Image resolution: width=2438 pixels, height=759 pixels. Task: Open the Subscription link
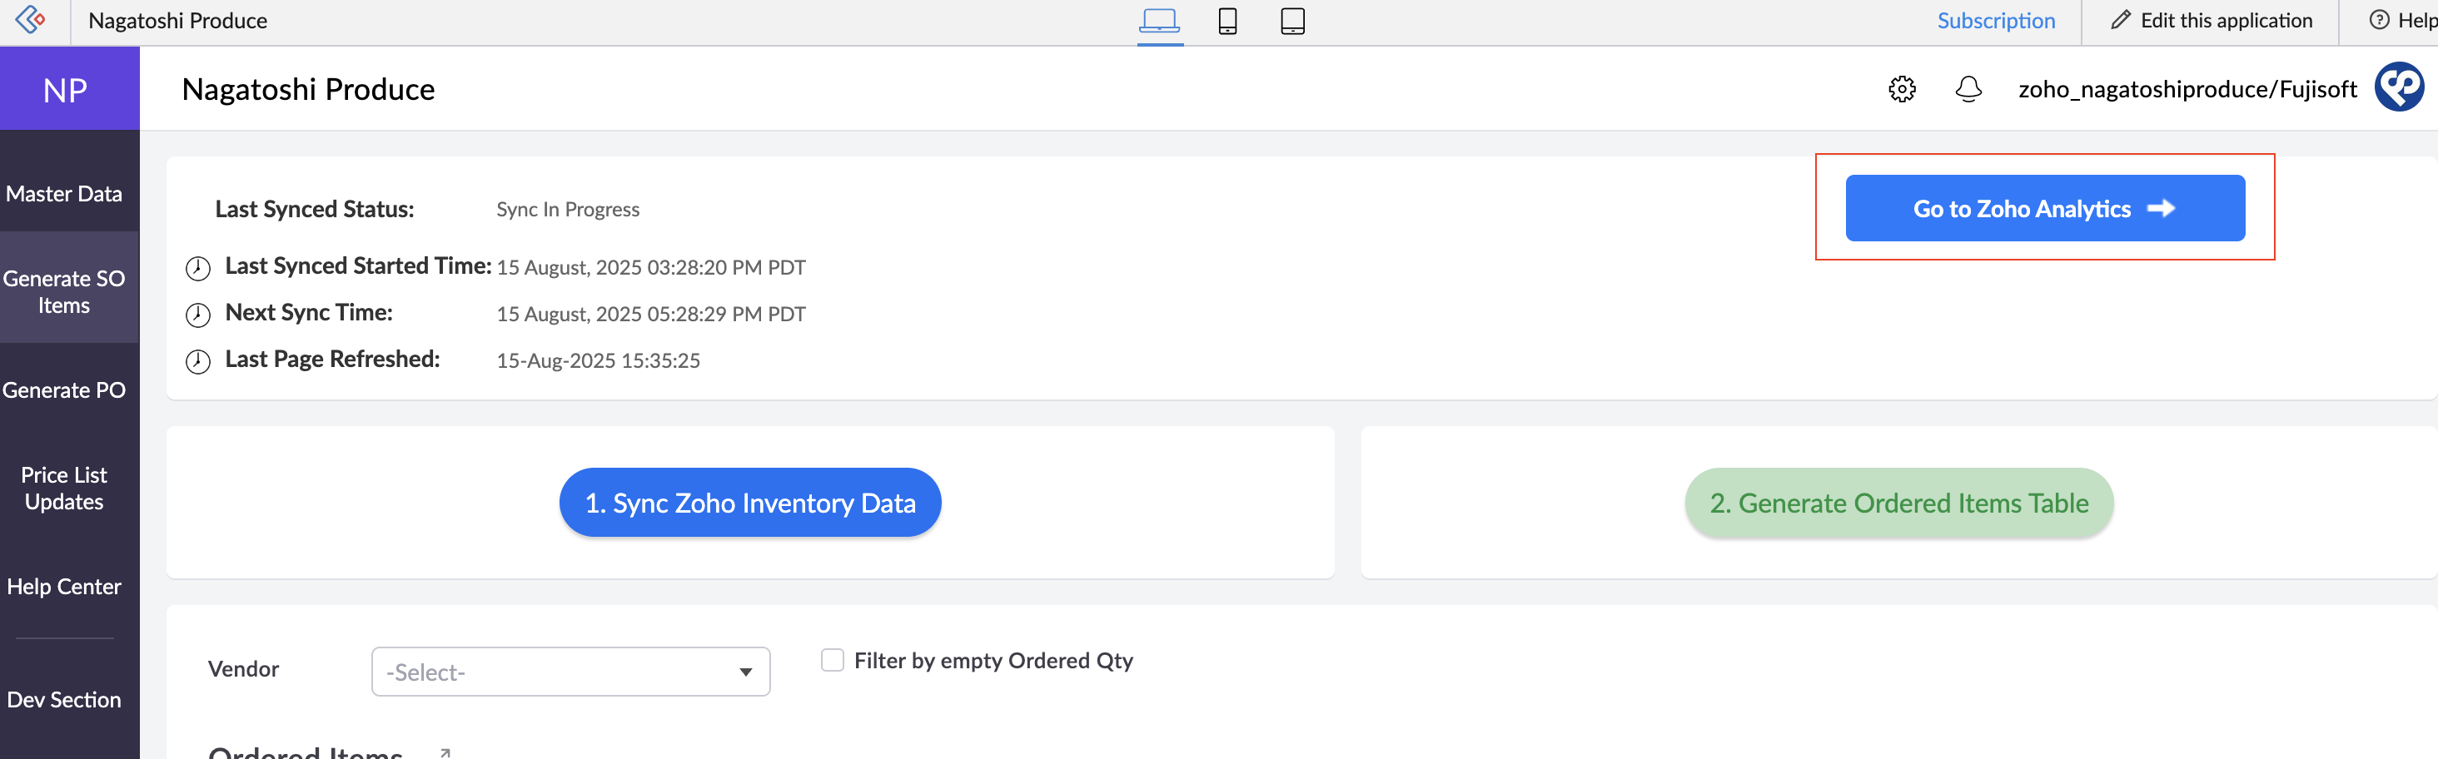tap(1995, 21)
